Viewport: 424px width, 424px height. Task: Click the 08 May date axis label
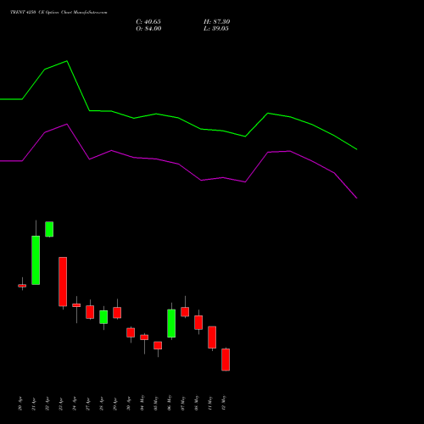click(x=197, y=403)
